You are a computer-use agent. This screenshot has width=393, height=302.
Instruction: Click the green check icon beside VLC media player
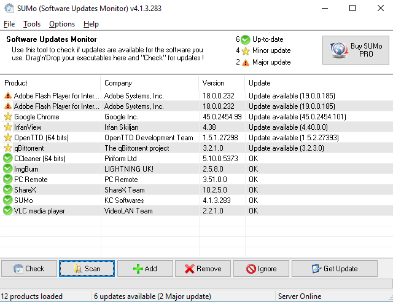[8, 210]
